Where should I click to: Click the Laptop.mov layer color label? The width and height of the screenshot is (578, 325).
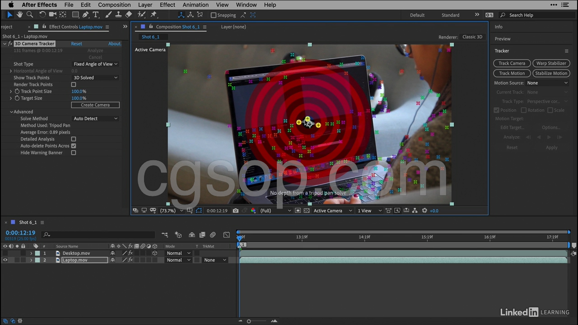tap(37, 260)
